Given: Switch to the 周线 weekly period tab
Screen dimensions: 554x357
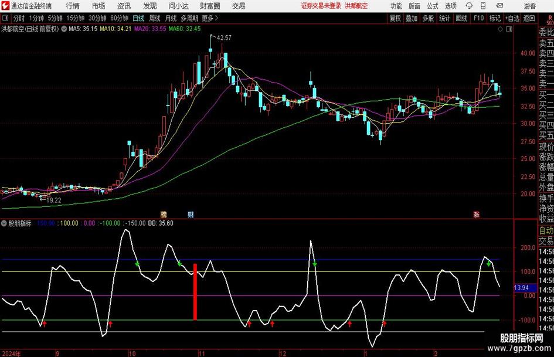Looking at the screenshot, I should (x=155, y=18).
